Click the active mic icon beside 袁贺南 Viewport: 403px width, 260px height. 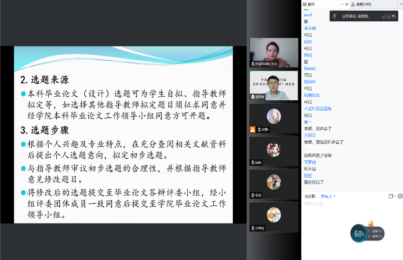point(253,97)
